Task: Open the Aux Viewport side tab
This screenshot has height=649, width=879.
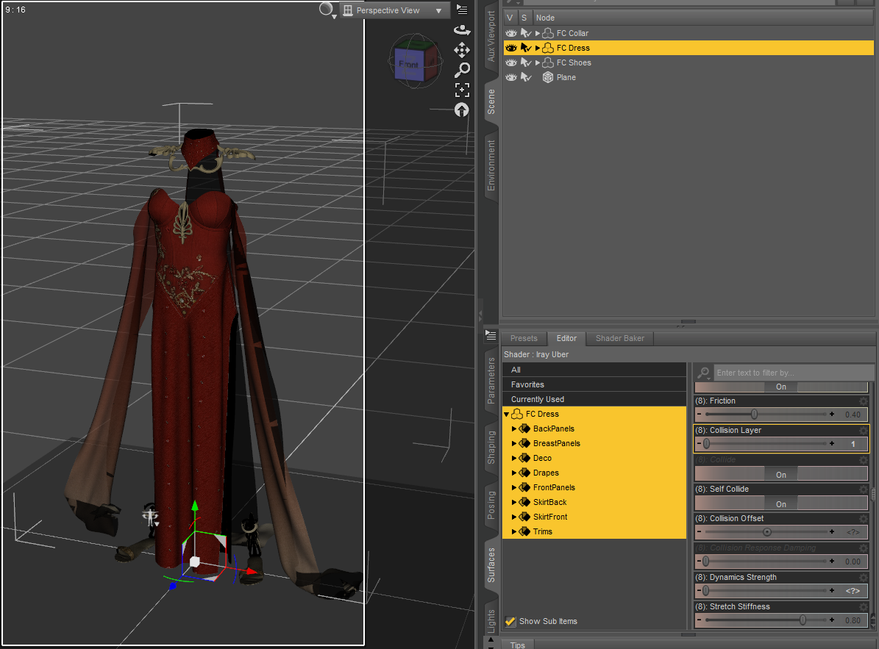Action: click(x=491, y=37)
